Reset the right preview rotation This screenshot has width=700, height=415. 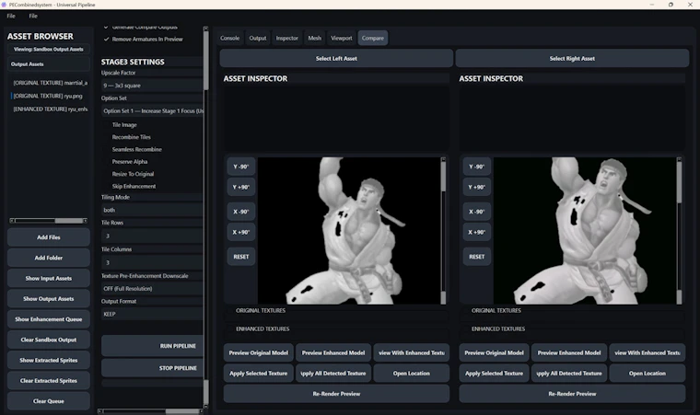(476, 257)
